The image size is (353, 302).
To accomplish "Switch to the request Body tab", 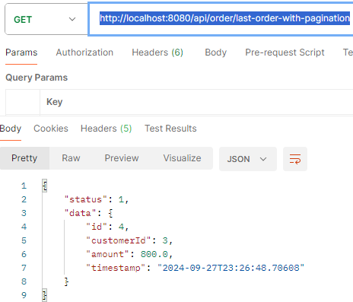I will 215,52.
